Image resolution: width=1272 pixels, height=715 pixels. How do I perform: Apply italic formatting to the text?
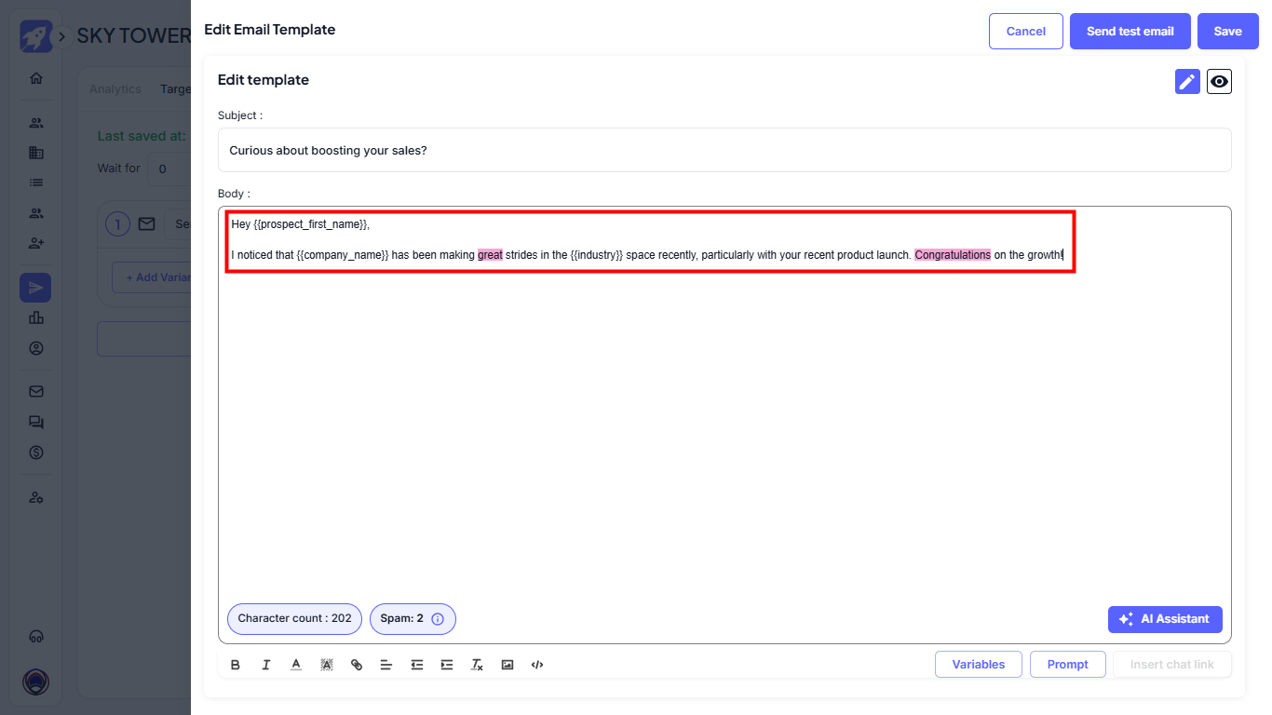266,665
